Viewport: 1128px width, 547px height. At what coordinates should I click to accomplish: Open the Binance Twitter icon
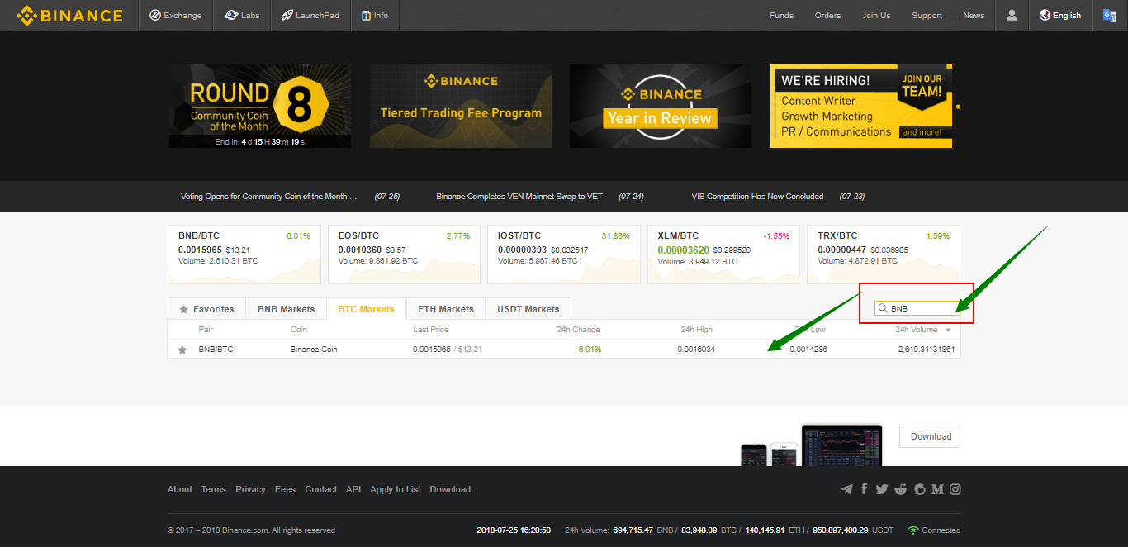pyautogui.click(x=882, y=489)
